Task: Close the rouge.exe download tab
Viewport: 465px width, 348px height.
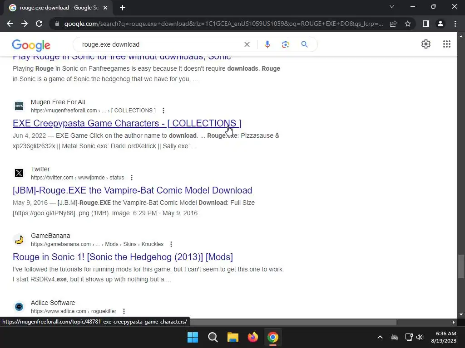Action: (105, 8)
